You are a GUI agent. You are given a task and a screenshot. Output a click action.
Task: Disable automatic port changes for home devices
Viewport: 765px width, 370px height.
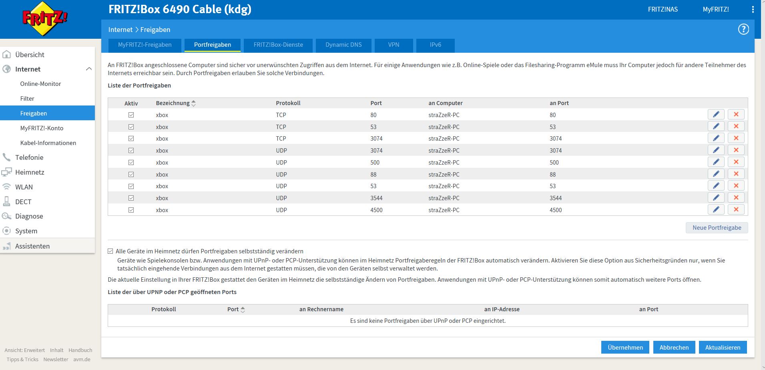tap(110, 251)
